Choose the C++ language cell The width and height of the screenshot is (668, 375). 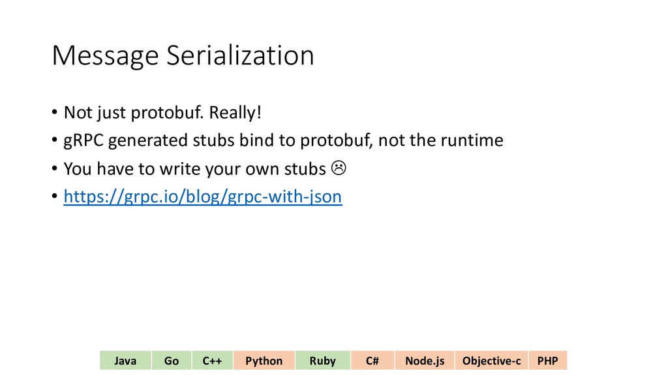click(x=213, y=361)
